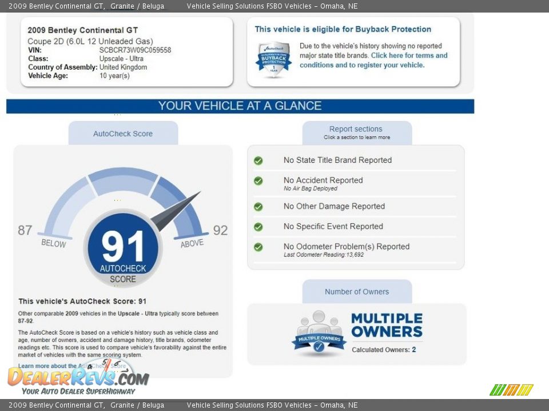Click the DealerRevs.com logo

click(x=78, y=378)
